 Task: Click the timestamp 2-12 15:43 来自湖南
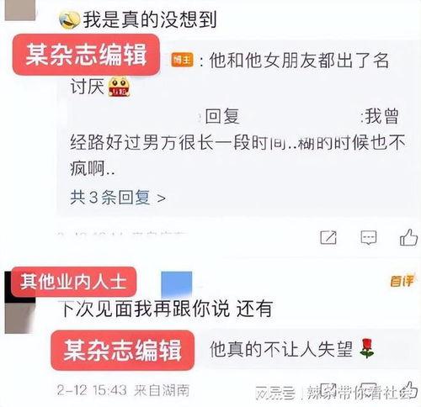pos(123,390)
